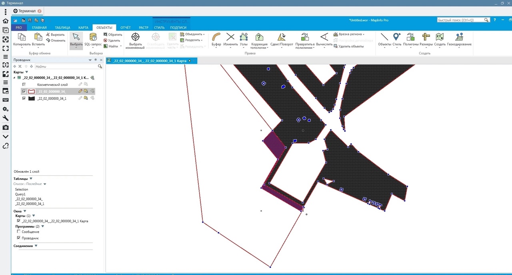
Task: Uncheck the Проводник window checkbox
Action: tap(18, 238)
